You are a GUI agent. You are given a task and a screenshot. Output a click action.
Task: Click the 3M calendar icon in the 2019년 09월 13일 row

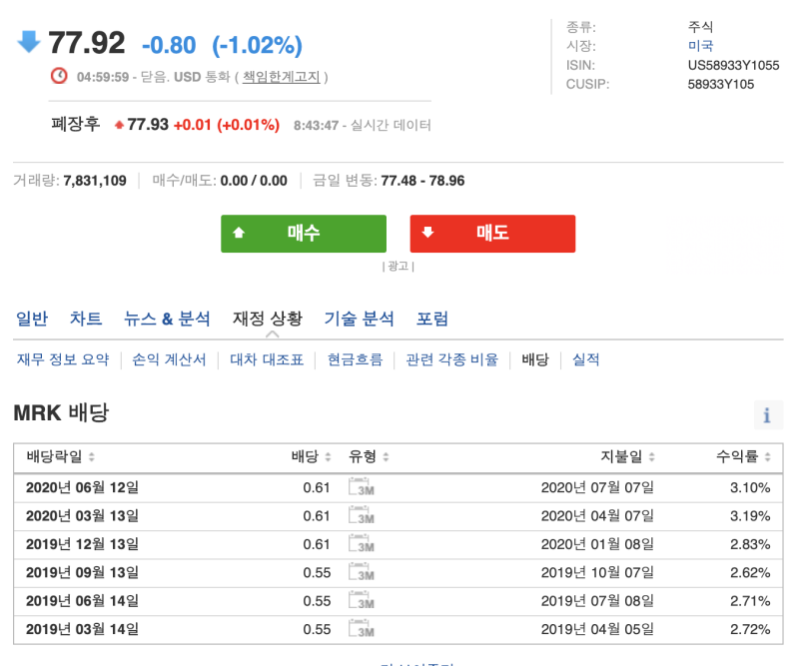tap(362, 572)
